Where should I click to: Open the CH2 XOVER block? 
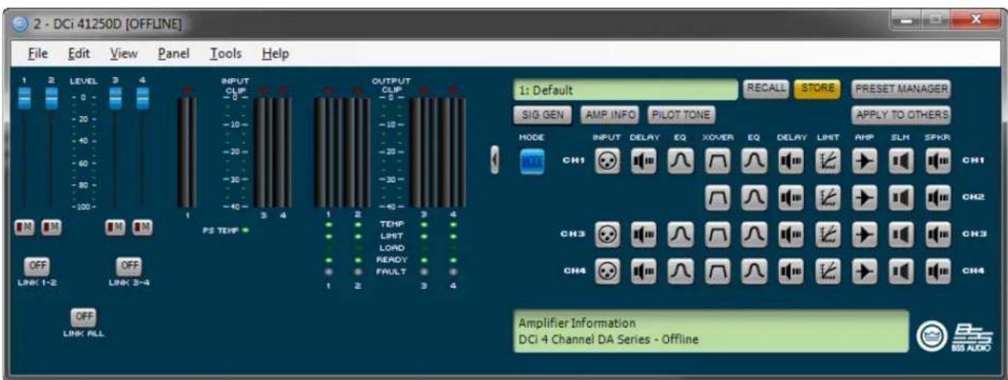(716, 197)
